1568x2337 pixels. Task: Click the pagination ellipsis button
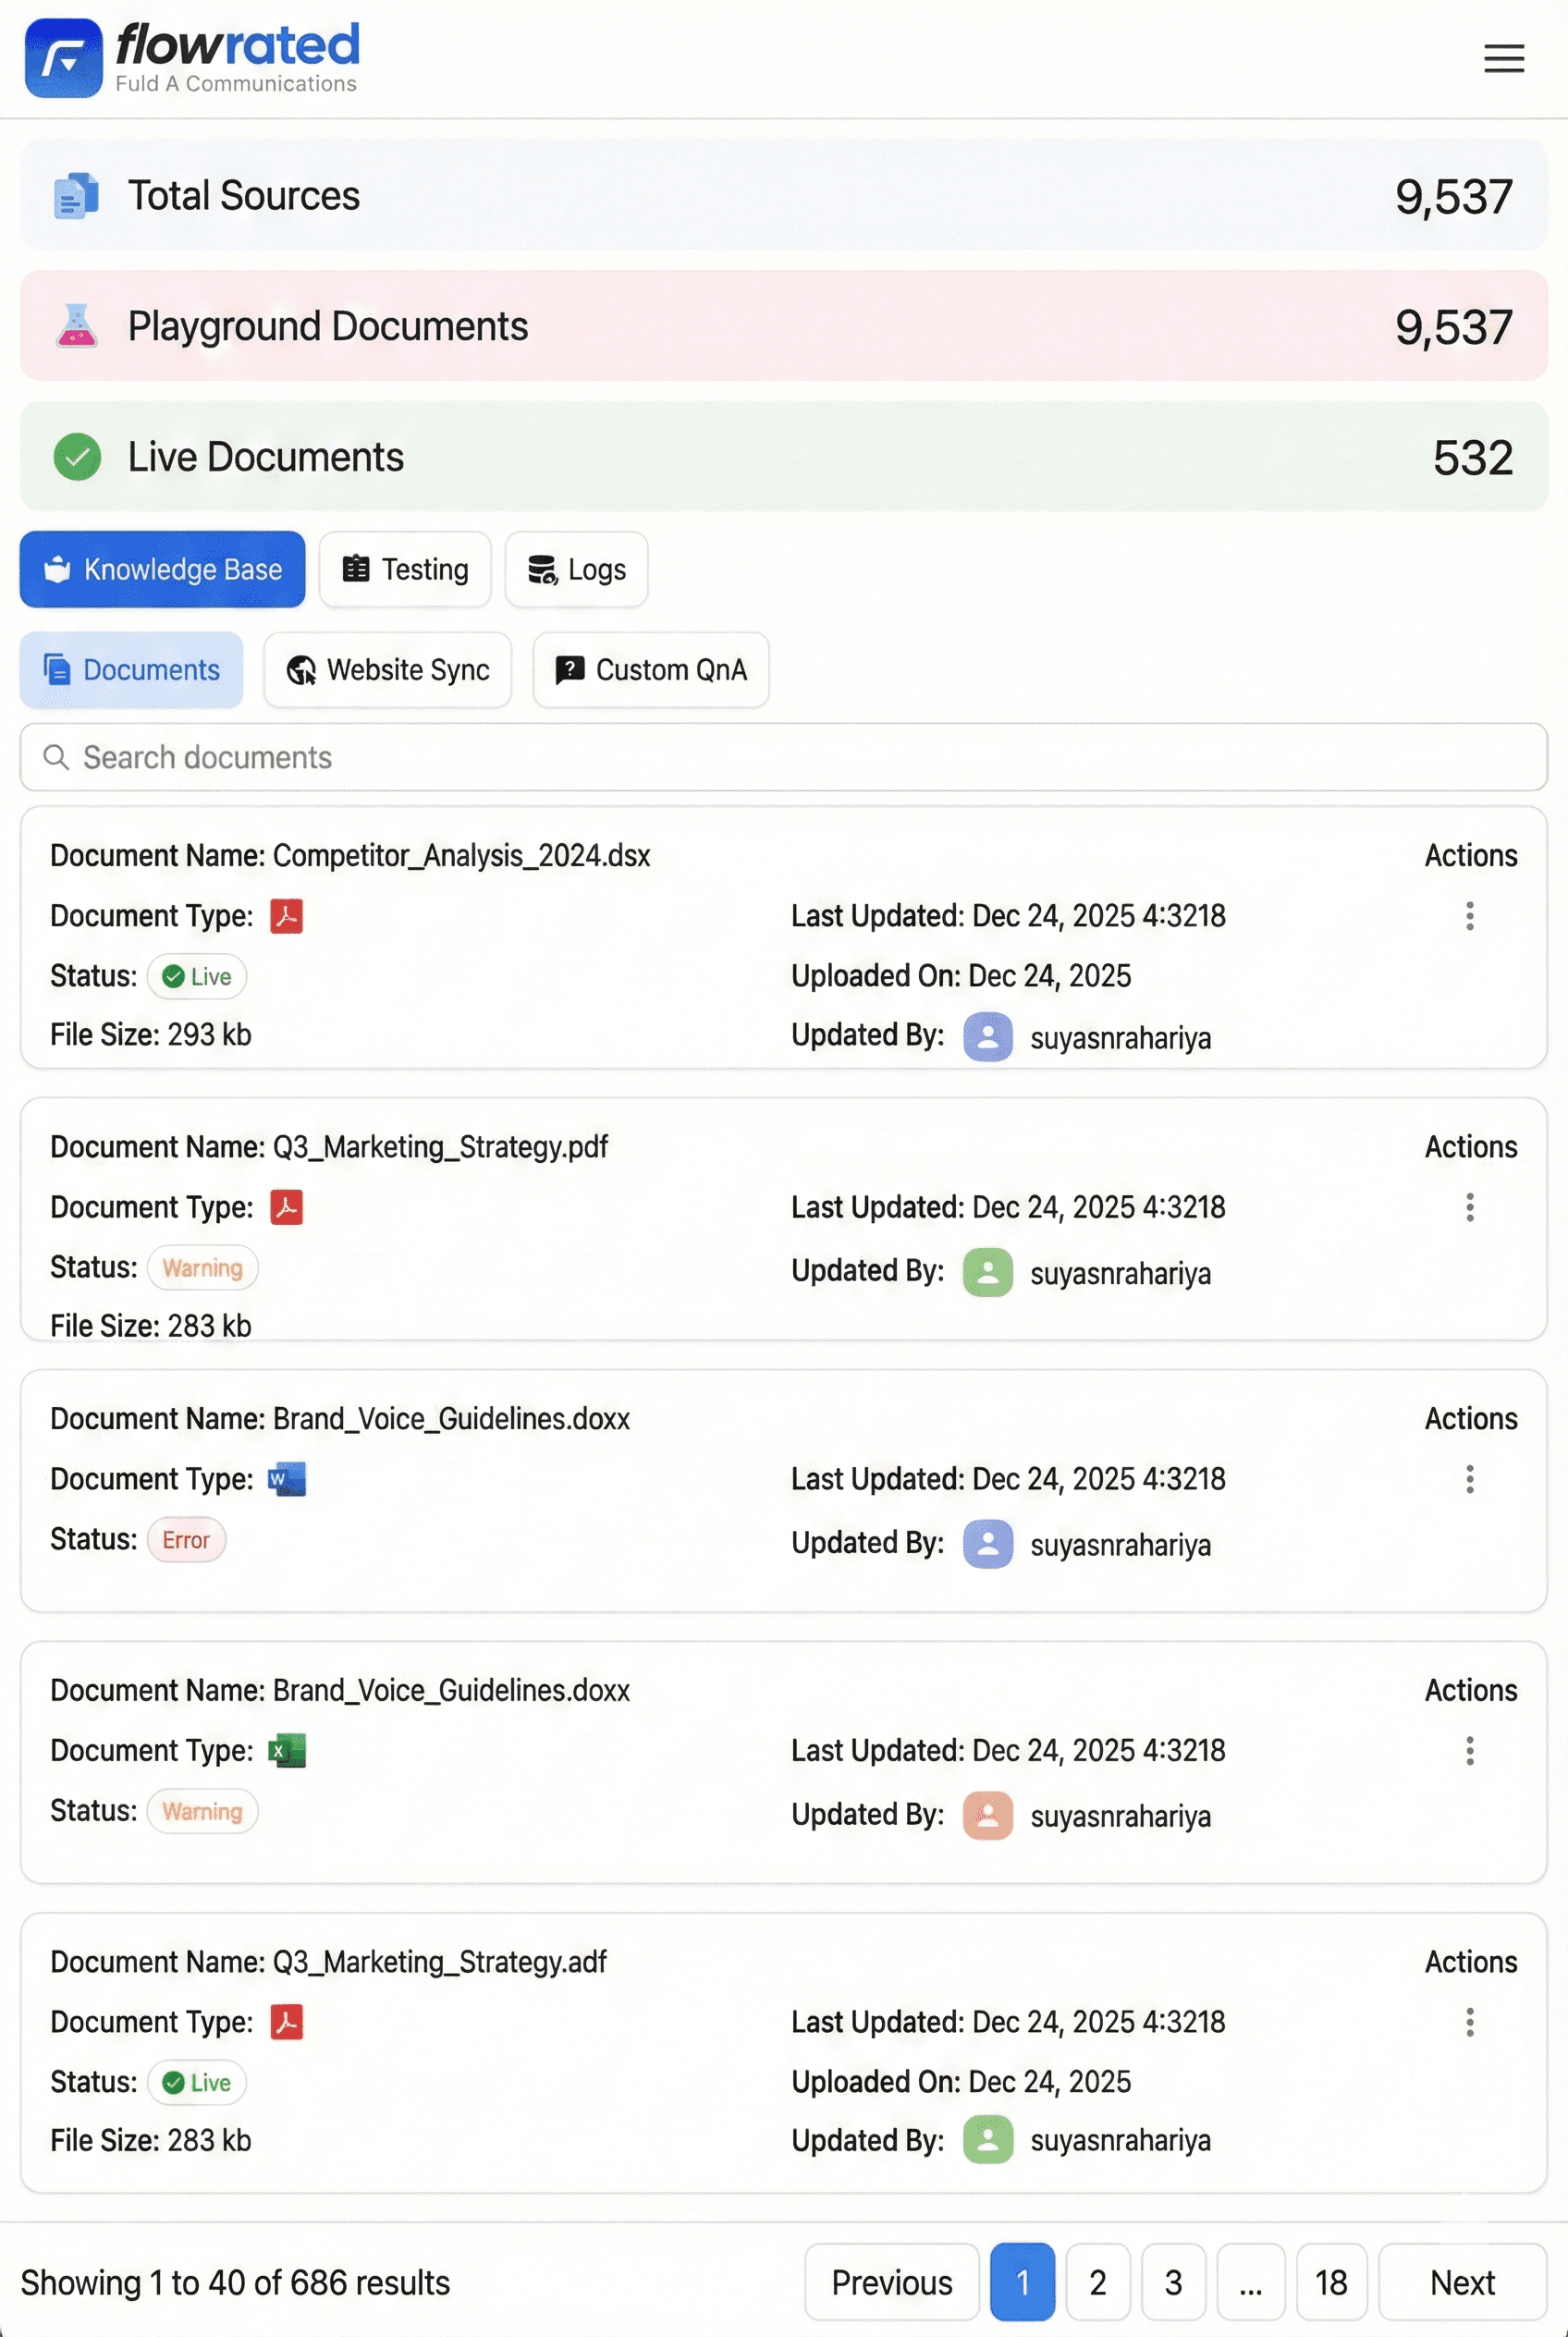[x=1251, y=2282]
